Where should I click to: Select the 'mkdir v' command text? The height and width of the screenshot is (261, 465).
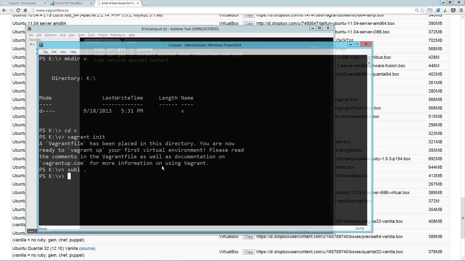(75, 59)
